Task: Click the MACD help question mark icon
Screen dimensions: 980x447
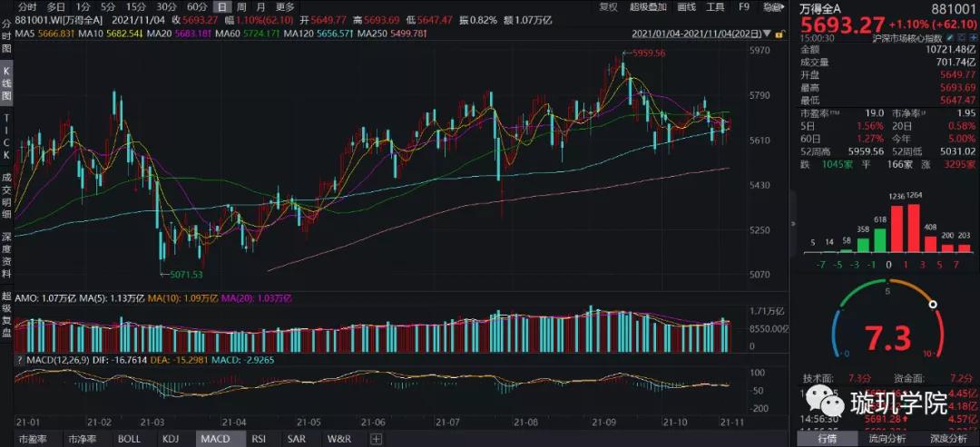Action: click(x=19, y=360)
